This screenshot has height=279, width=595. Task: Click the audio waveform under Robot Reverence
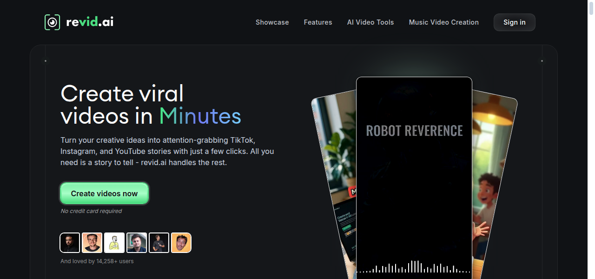coord(414,269)
